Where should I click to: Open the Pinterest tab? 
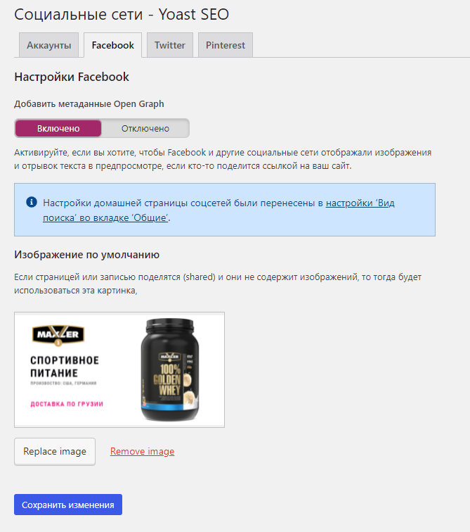click(226, 45)
